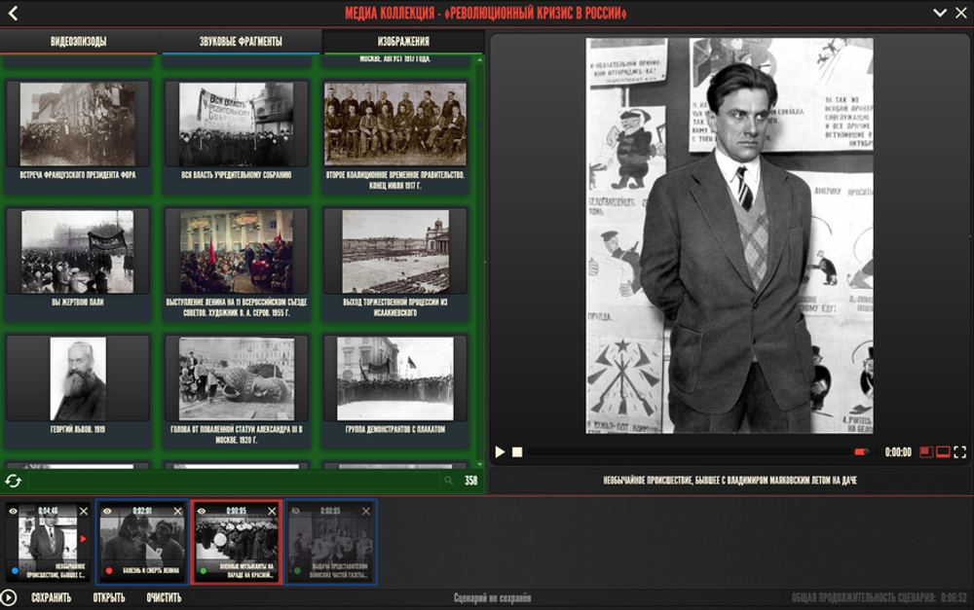Open the Видеоэпизоды tab
974x610 pixels.
[79, 41]
